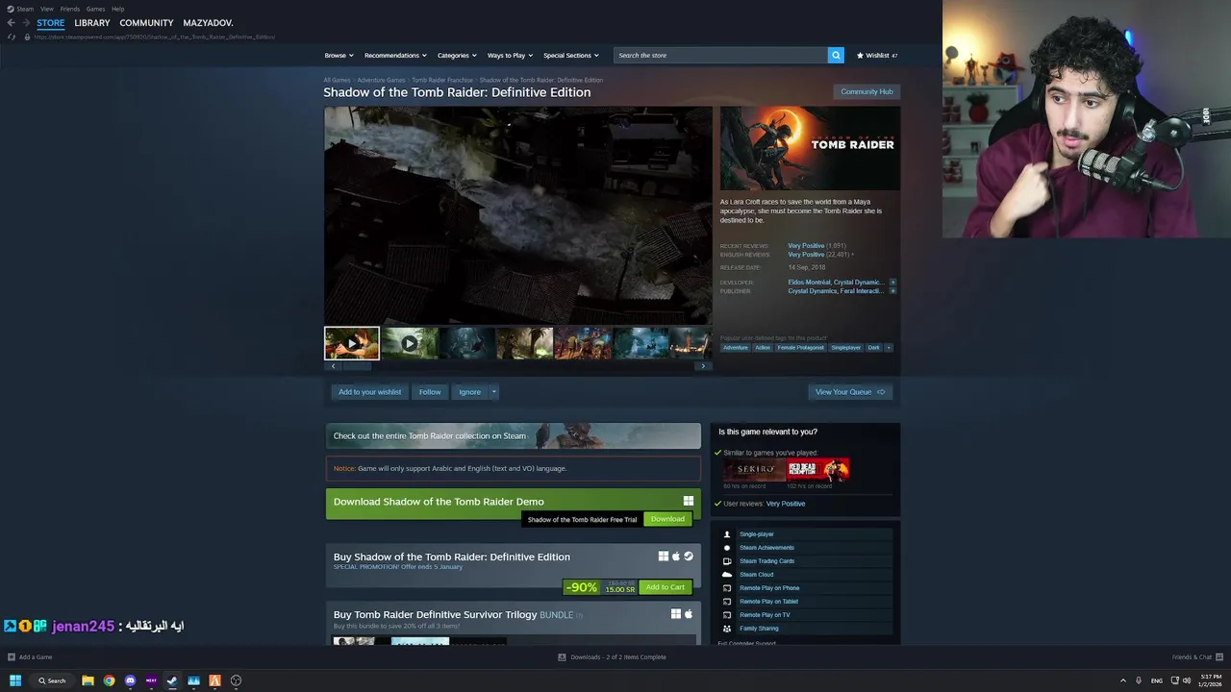Click the plus icon for Add a Game
Screen dimensions: 1231x692
coord(12,657)
